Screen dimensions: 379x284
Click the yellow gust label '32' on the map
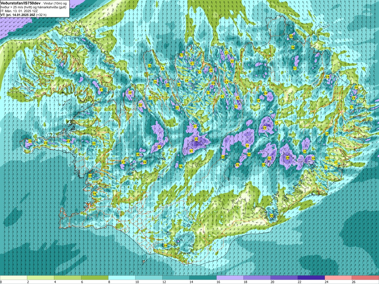(x=269, y=159)
